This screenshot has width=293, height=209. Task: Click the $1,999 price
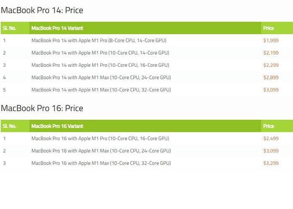pyautogui.click(x=270, y=41)
